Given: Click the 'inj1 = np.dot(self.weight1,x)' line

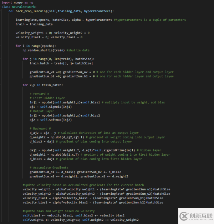Looking at the screenshot, I should pos(97,102).
